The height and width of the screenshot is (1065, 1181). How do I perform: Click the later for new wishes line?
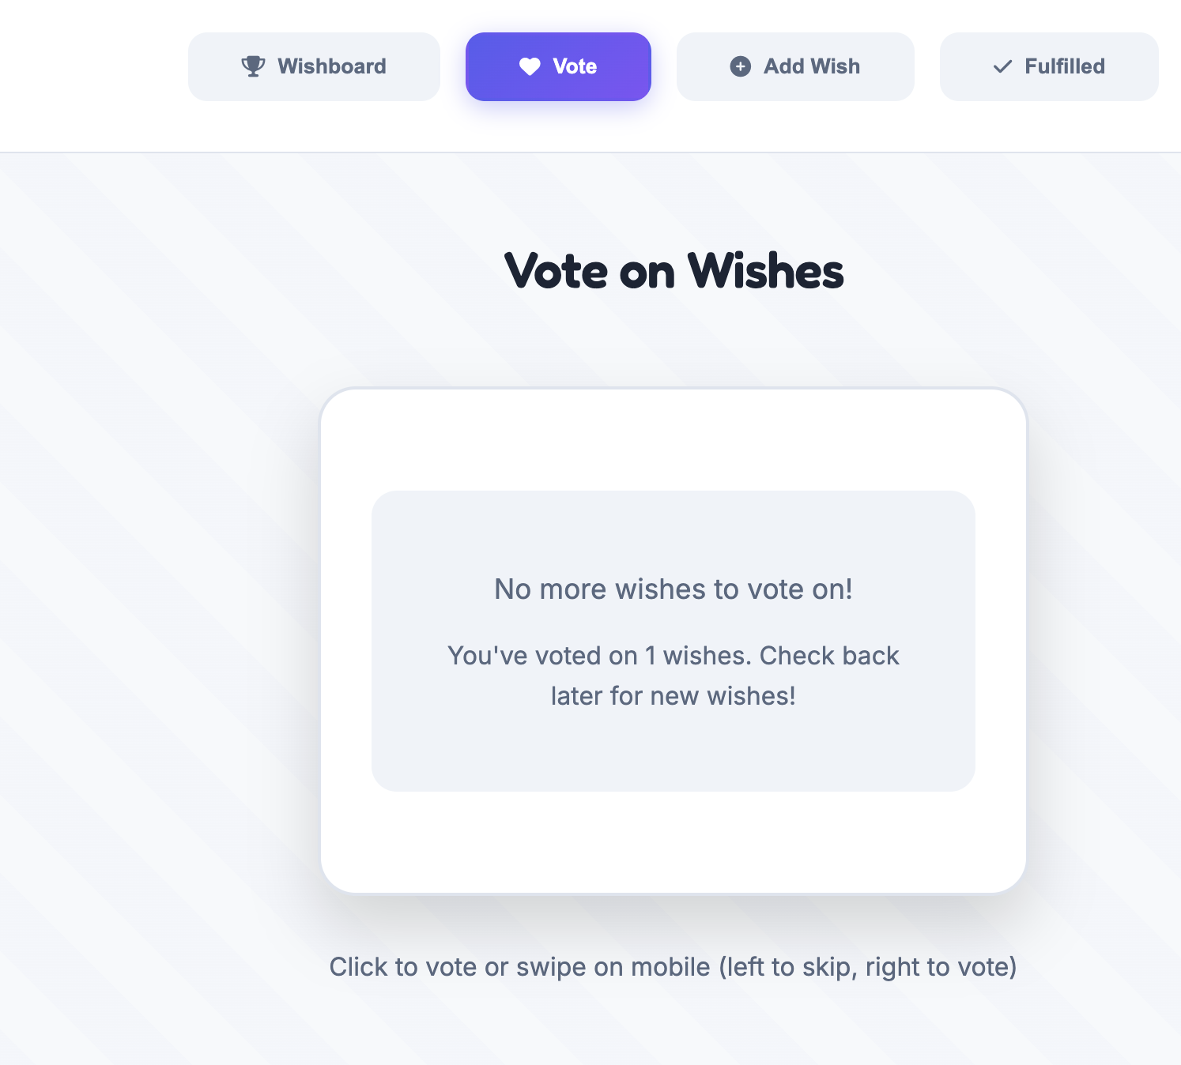pyautogui.click(x=674, y=696)
